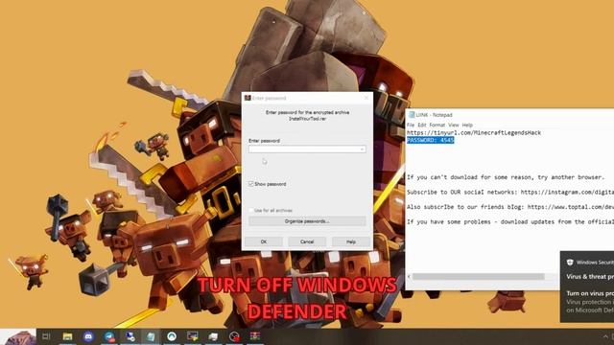Open Telegram from the taskbar
614x345 pixels.
[109, 336]
